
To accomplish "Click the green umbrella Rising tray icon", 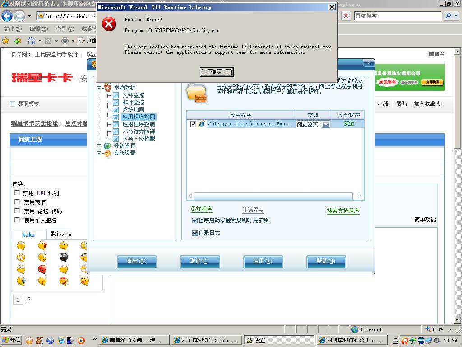I will (413, 341).
